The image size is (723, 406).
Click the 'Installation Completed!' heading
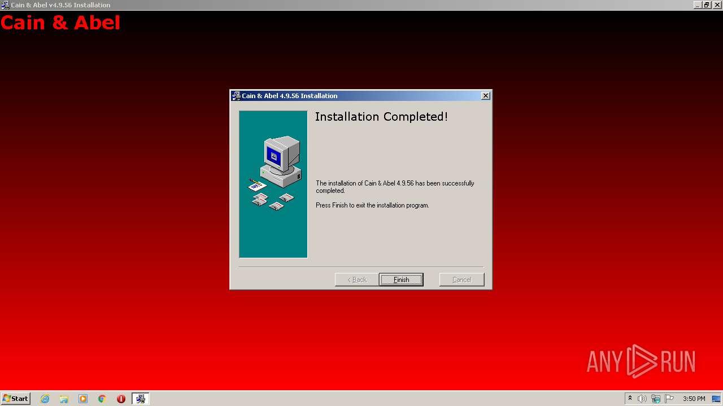(381, 117)
